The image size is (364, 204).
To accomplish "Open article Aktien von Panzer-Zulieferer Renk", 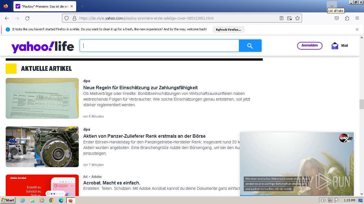I will click(x=144, y=136).
